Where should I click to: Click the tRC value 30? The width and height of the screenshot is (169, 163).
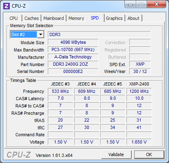87,127
